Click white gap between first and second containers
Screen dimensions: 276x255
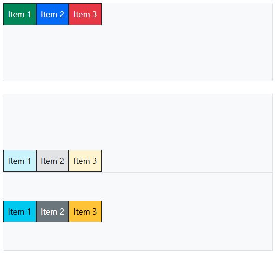click(x=138, y=87)
